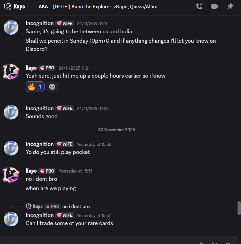Click Kupo's avatar beside "Yeah sure" message
Image resolution: width=241 pixels, height=244 pixels.
[x=11, y=71]
